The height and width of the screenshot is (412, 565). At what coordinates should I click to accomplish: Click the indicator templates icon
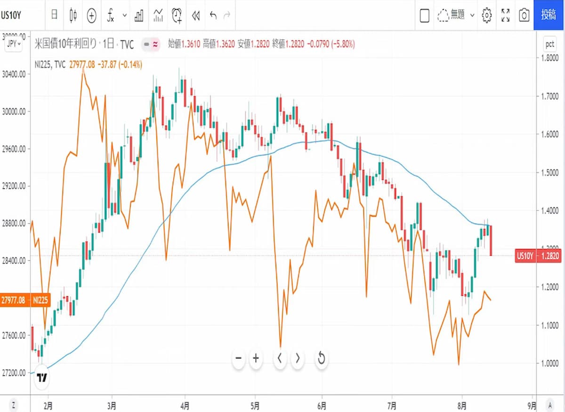pyautogui.click(x=158, y=15)
